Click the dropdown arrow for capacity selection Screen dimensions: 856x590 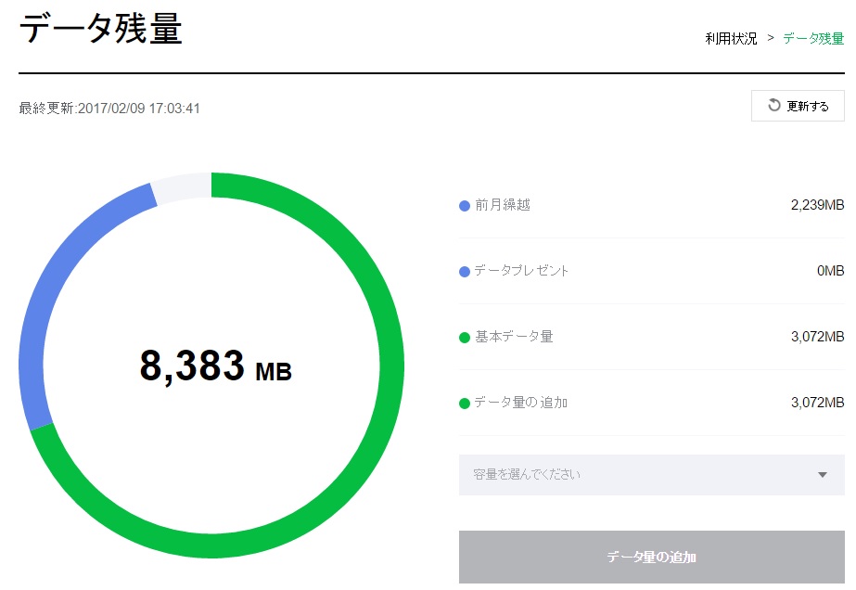823,475
